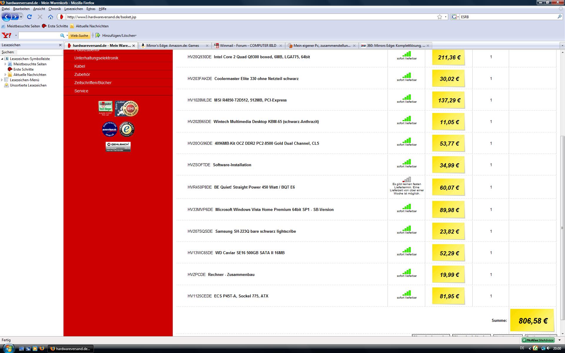This screenshot has height=353, width=565.
Task: Click the Oehlbach dealer logo
Action: (118, 146)
